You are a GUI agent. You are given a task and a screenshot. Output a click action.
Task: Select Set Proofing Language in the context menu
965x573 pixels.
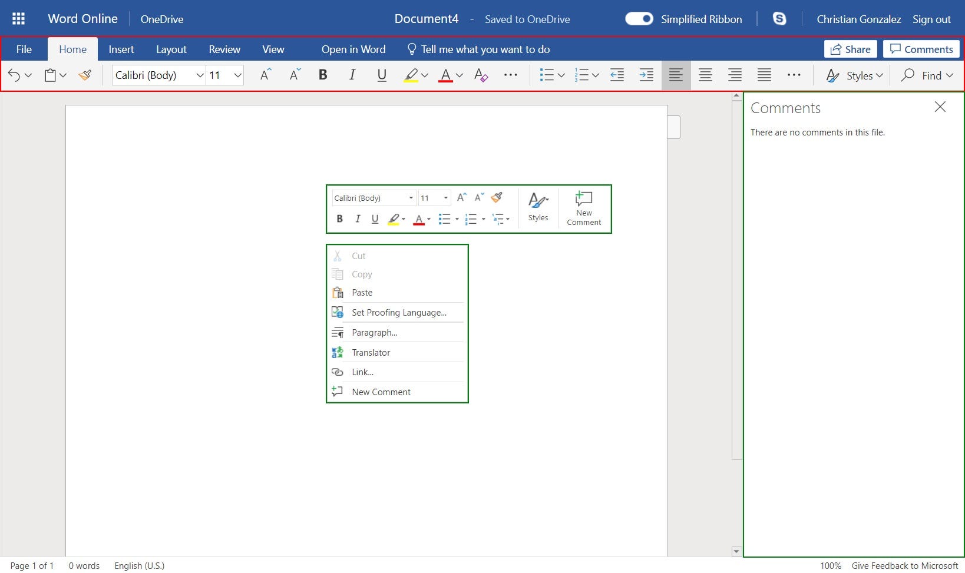click(398, 312)
